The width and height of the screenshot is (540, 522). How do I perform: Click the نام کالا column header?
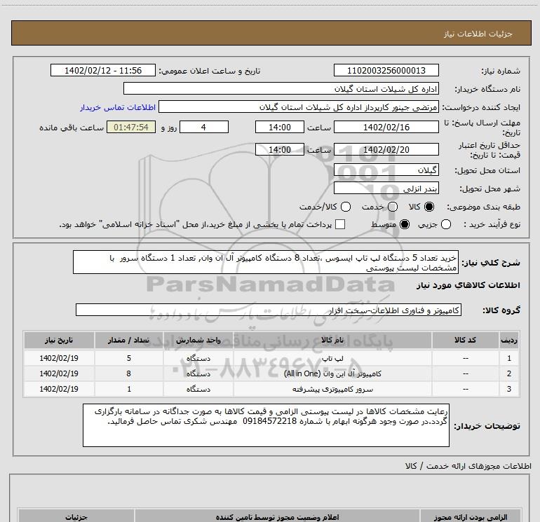click(x=332, y=341)
